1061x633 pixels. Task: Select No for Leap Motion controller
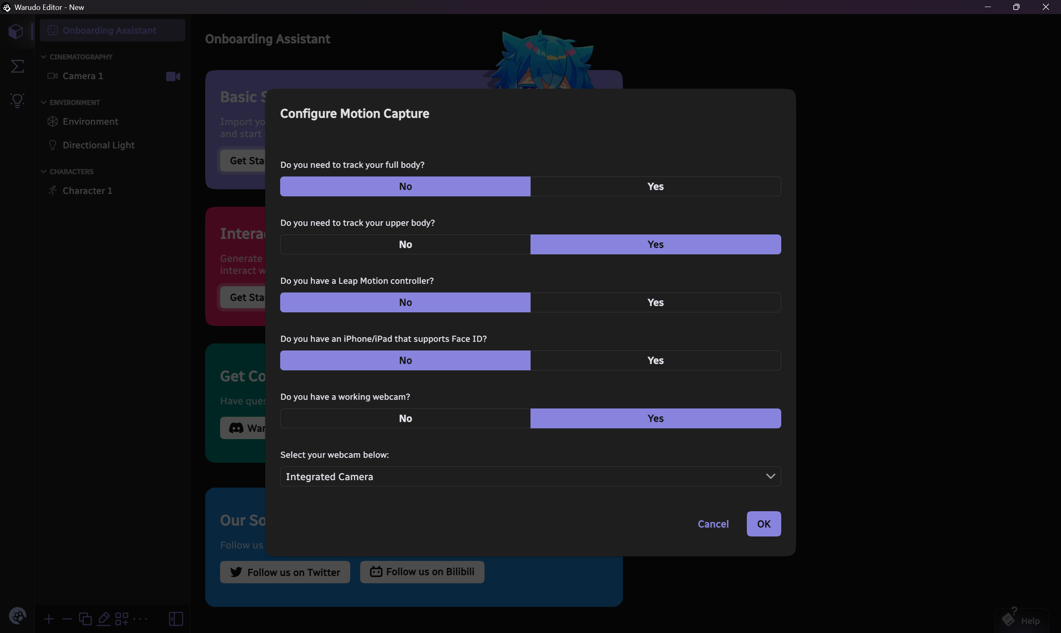(x=405, y=302)
